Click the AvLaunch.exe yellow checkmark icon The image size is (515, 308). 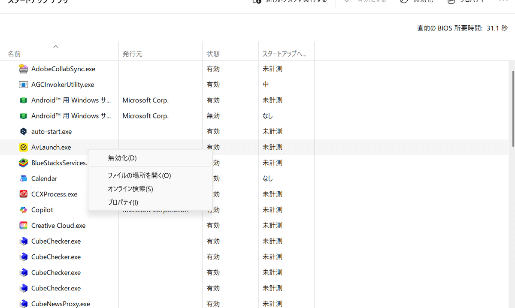[23, 147]
